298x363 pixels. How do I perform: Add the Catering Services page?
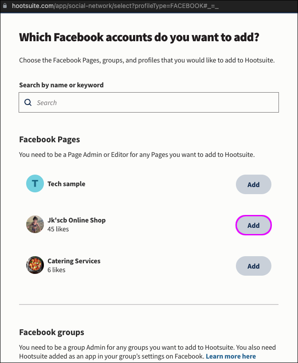coord(253,266)
